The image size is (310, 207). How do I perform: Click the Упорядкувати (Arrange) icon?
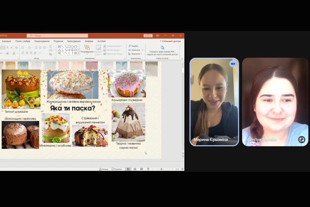(x=87, y=48)
